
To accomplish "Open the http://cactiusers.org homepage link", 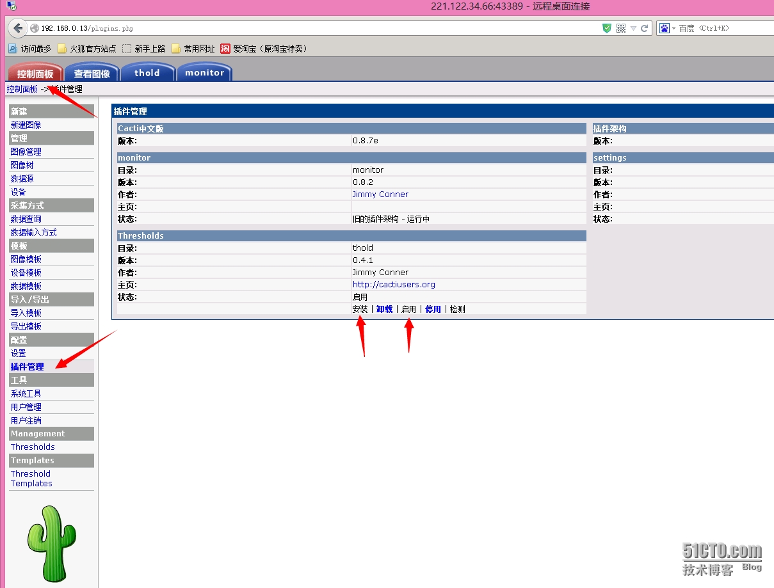I will point(394,285).
